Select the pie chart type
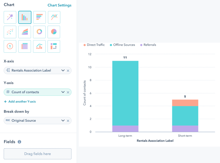220x163 pixels. [x=54, y=32]
